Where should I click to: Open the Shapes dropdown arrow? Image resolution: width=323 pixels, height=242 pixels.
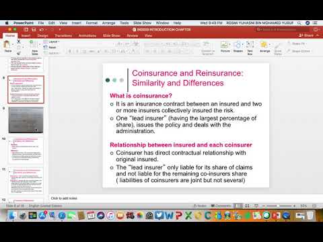[243, 44]
